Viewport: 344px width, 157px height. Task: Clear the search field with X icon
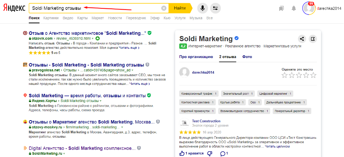pos(164,8)
